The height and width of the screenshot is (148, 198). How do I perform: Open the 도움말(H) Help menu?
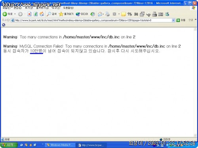69,8
